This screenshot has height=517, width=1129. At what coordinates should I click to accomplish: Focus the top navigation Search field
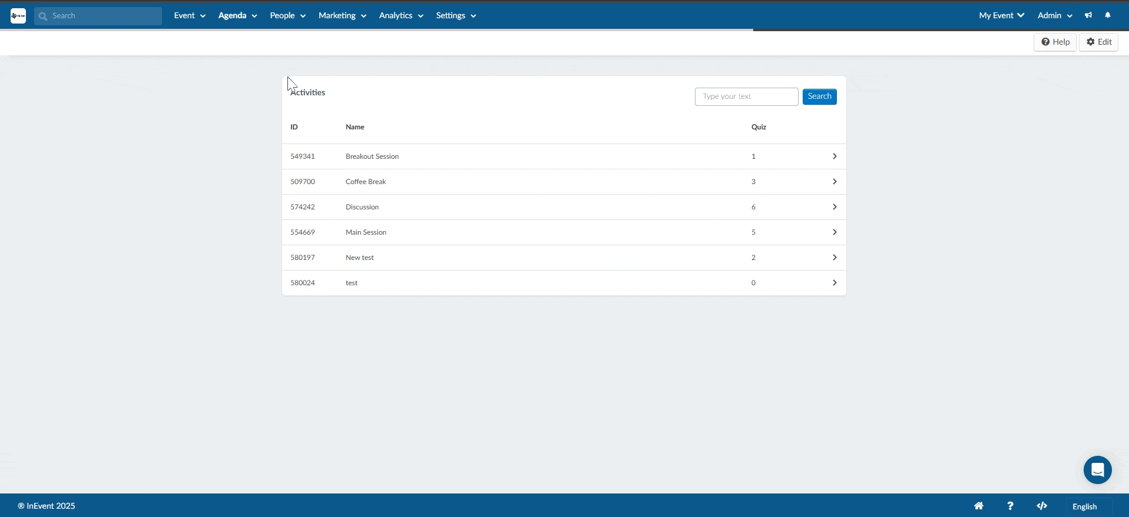click(98, 16)
